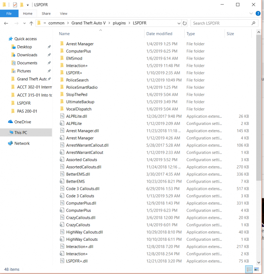Viewport: 264px width, 274px height.
Task: Select the PoliceSmartRadio folder name
Action: (82, 87)
